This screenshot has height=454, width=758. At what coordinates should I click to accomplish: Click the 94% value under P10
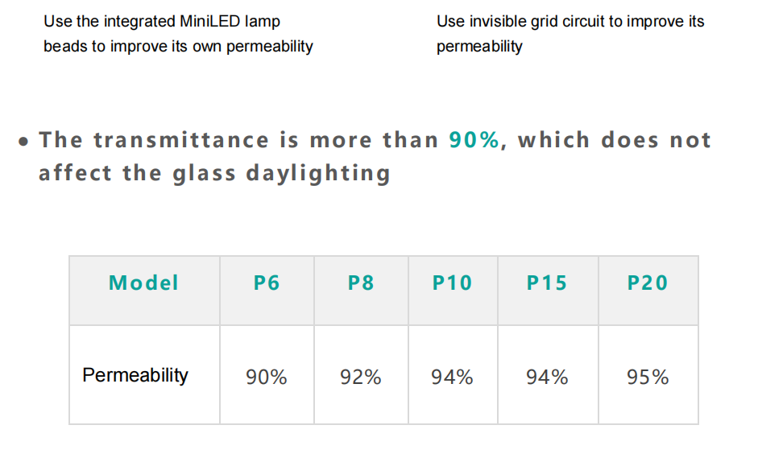453,377
